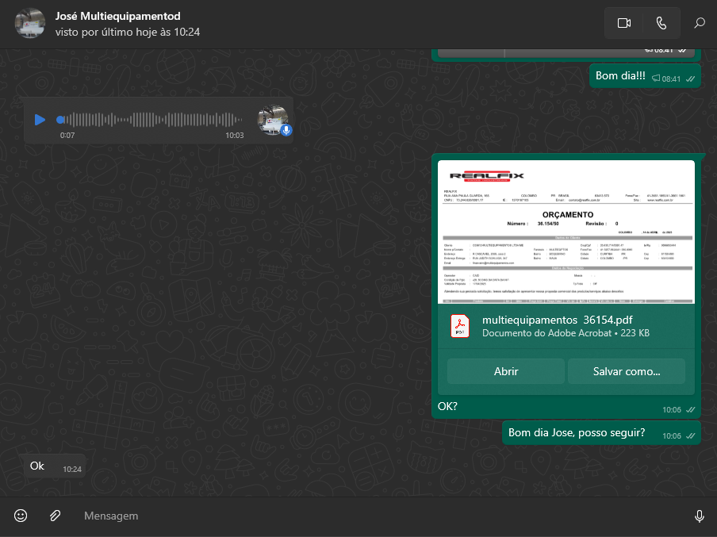Start a voice call with José

[x=661, y=24]
